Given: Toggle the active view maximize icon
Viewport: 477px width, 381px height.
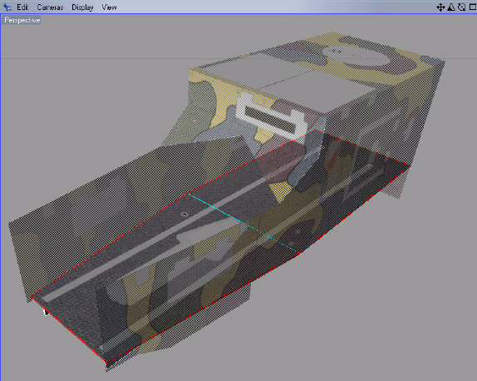Looking at the screenshot, I should 473,7.
